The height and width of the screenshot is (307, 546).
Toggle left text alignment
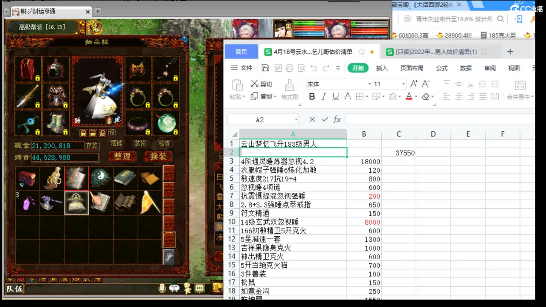point(447,97)
